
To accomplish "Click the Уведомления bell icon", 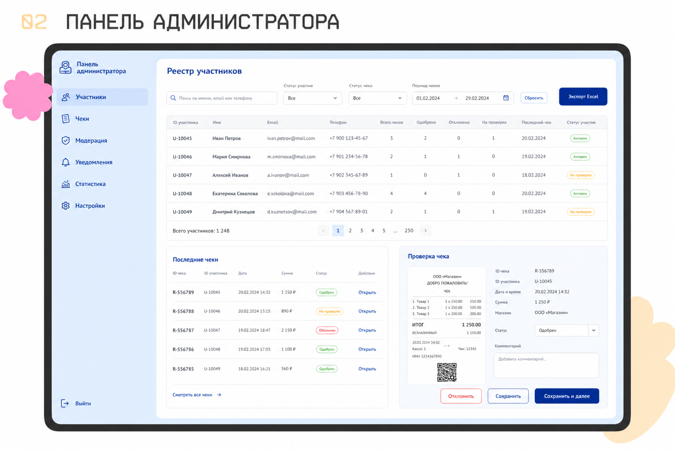I will coord(65,162).
